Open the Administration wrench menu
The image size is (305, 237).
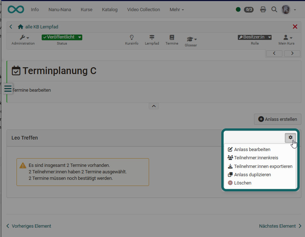coord(23,40)
